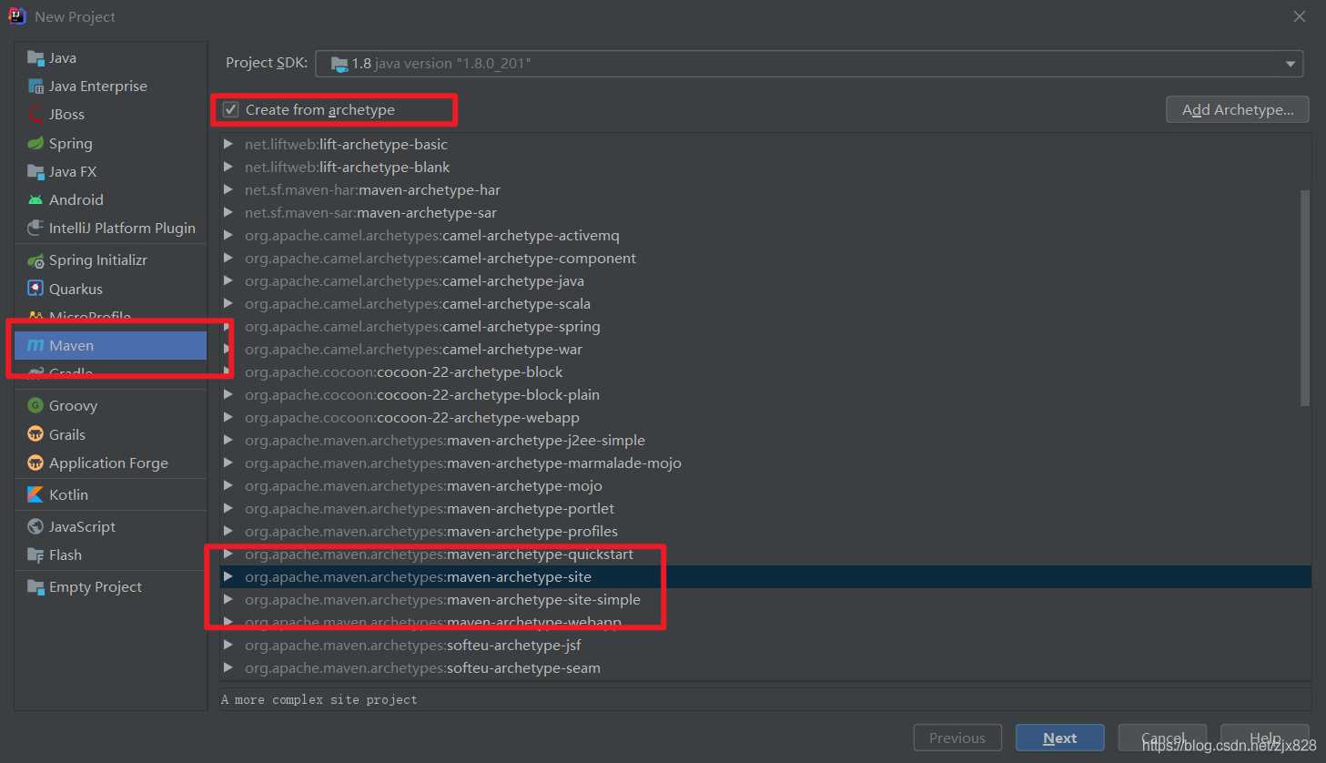Click the Help button
This screenshot has width=1326, height=763.
pyautogui.click(x=1265, y=738)
